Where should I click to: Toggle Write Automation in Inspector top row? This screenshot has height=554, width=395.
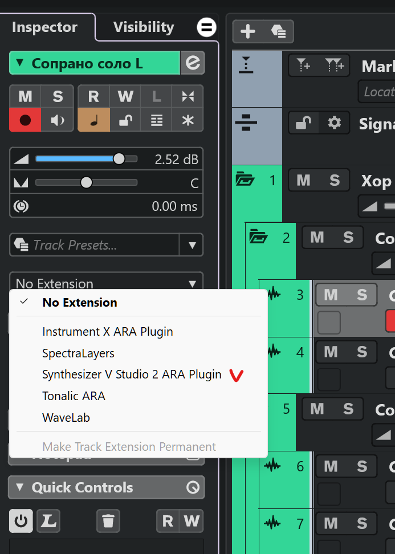tap(125, 96)
